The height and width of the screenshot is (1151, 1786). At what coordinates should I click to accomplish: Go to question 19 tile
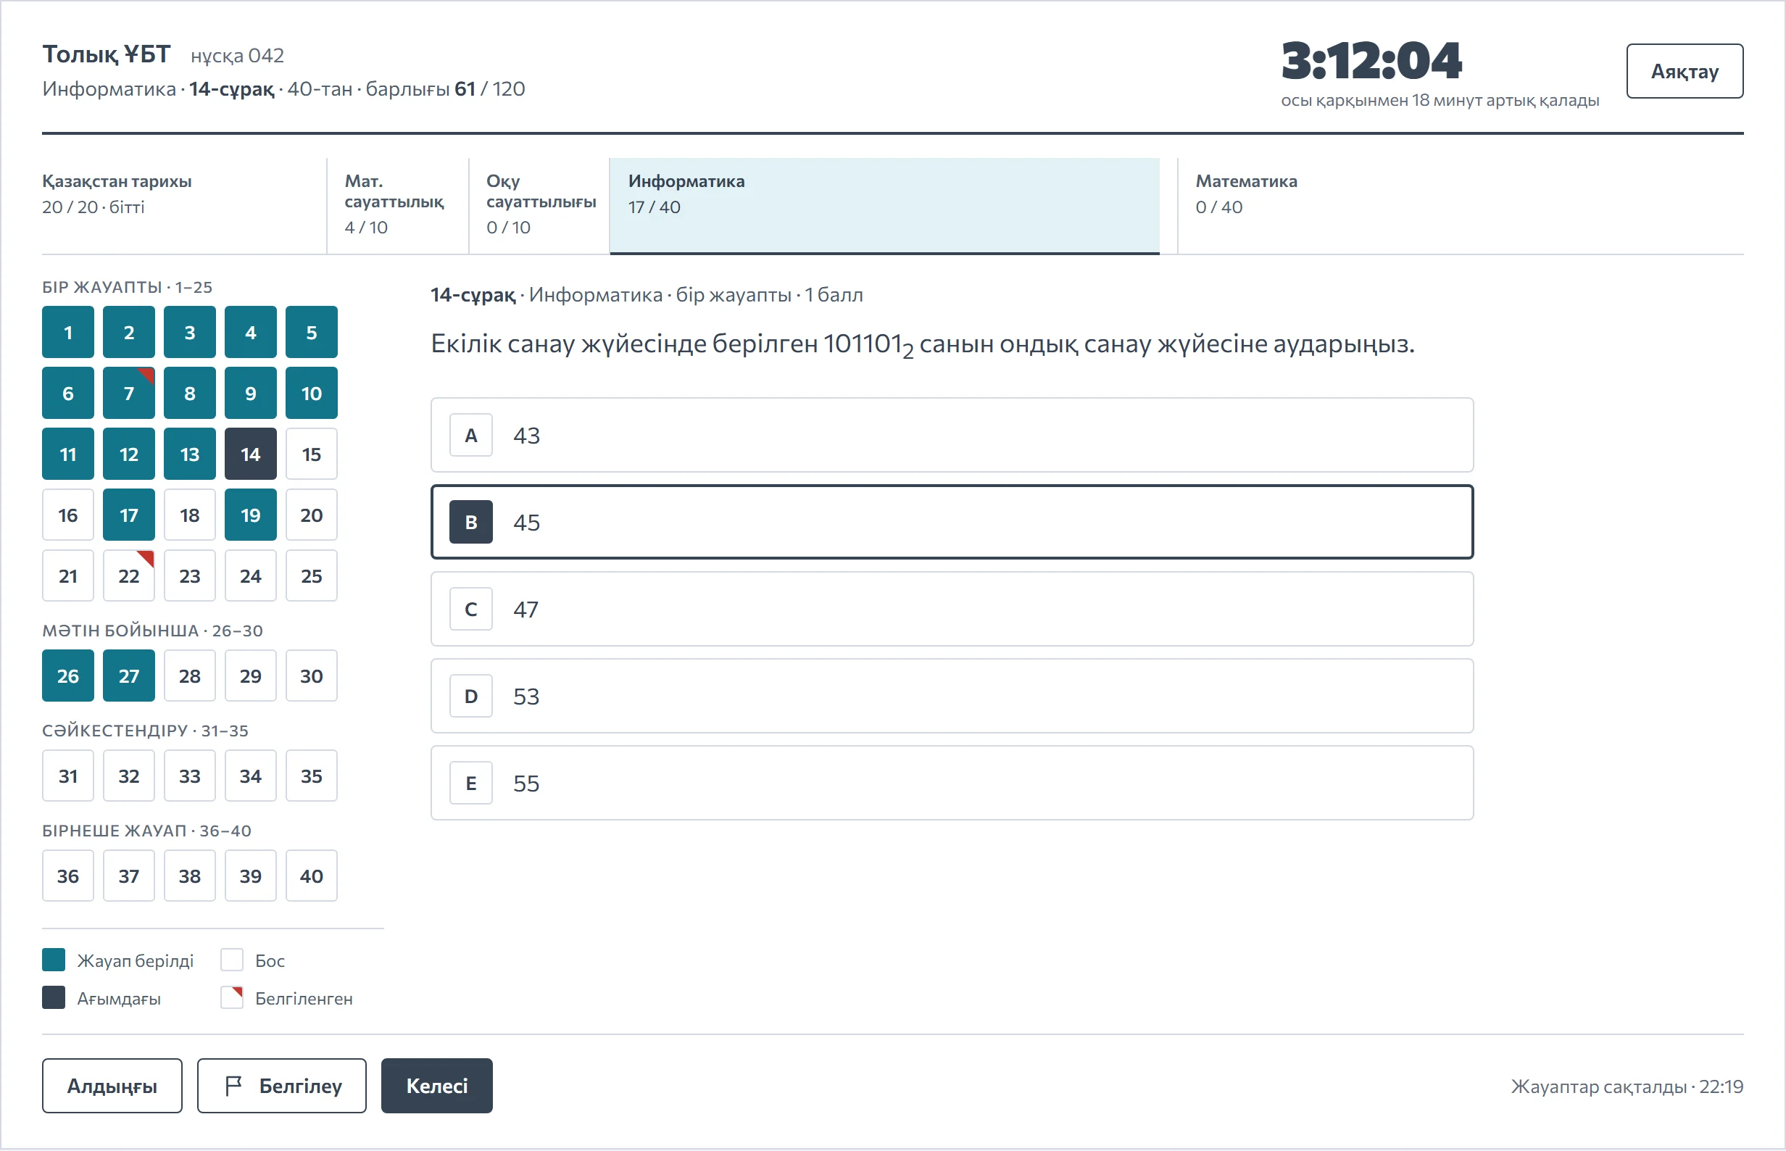click(x=250, y=515)
